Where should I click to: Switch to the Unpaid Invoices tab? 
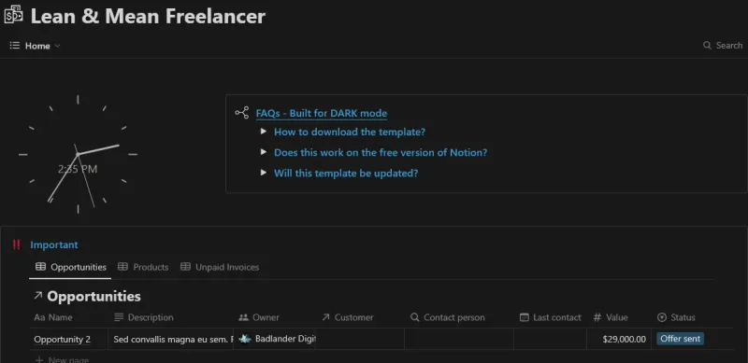[x=220, y=267]
